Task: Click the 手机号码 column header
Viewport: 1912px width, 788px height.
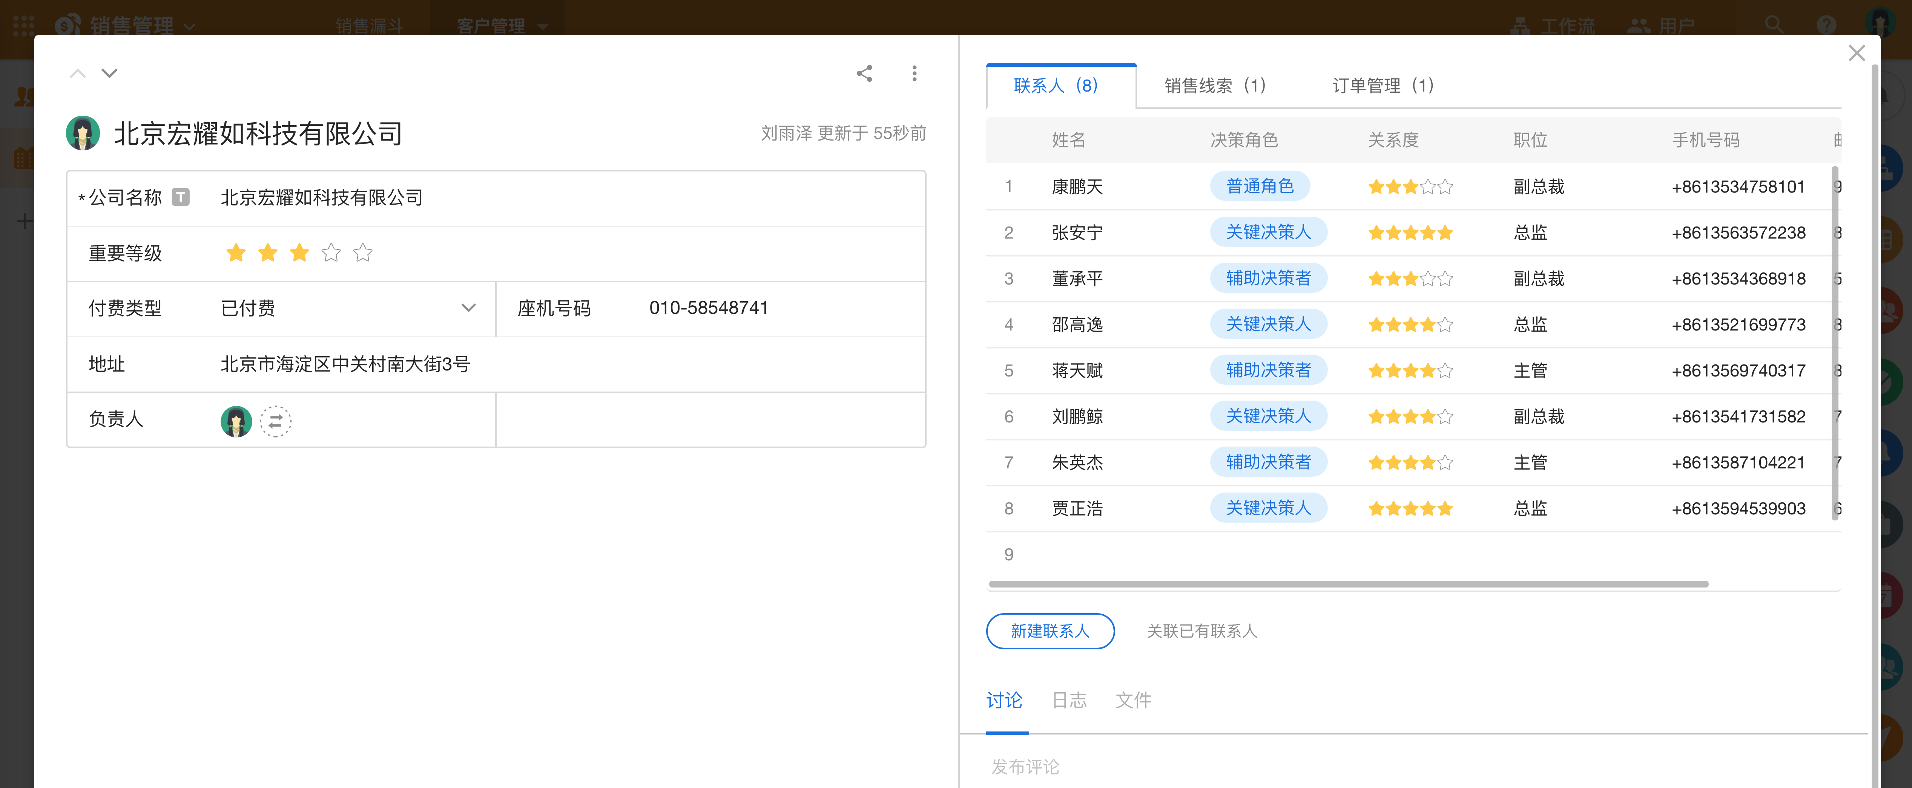Action: tap(1706, 140)
